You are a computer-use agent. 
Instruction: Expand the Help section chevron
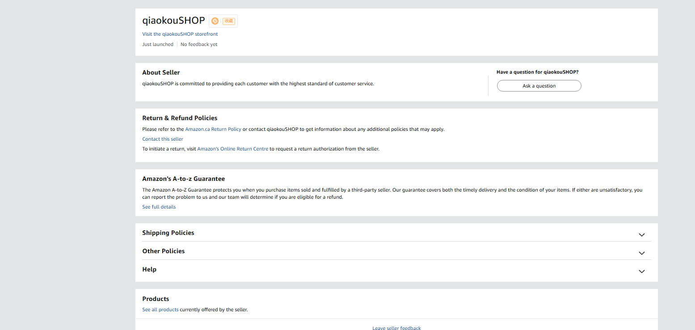[642, 272]
